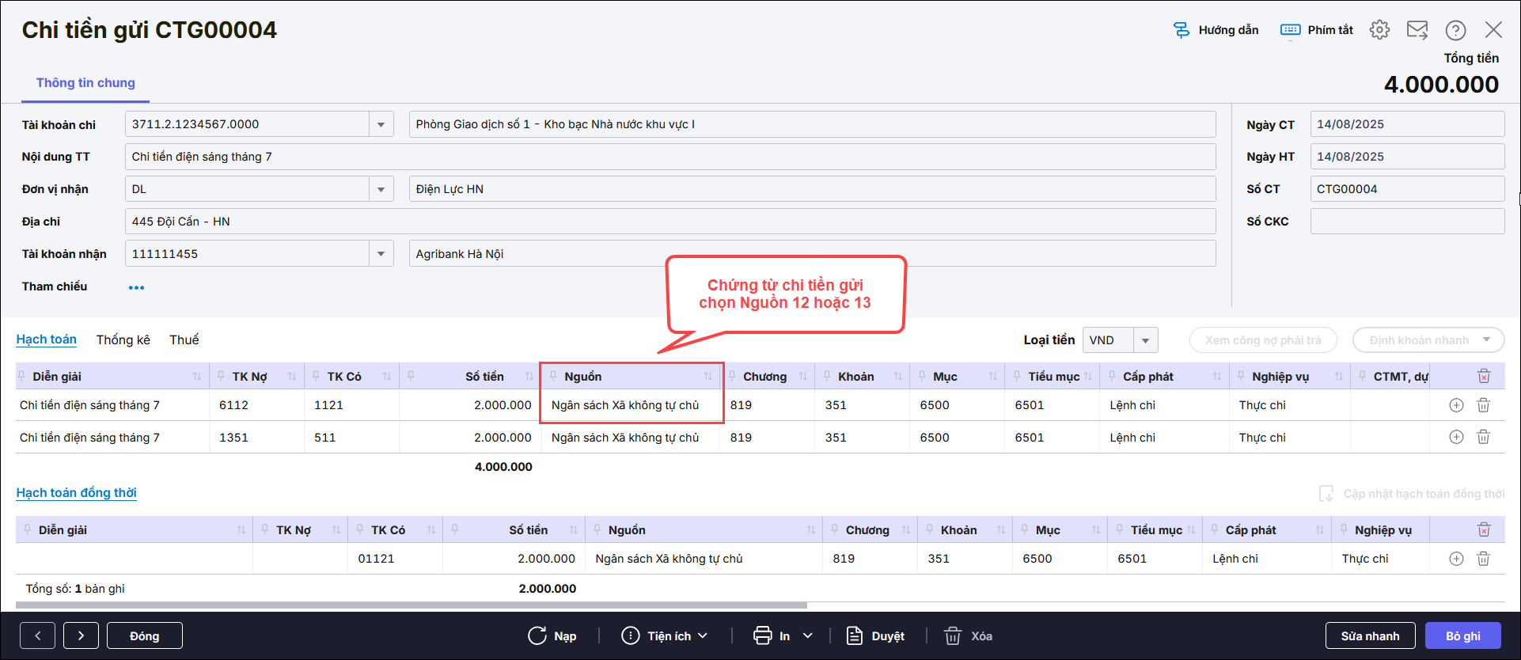The image size is (1521, 660).
Task: Toggle sort on Số tiền column header
Action: (x=529, y=377)
